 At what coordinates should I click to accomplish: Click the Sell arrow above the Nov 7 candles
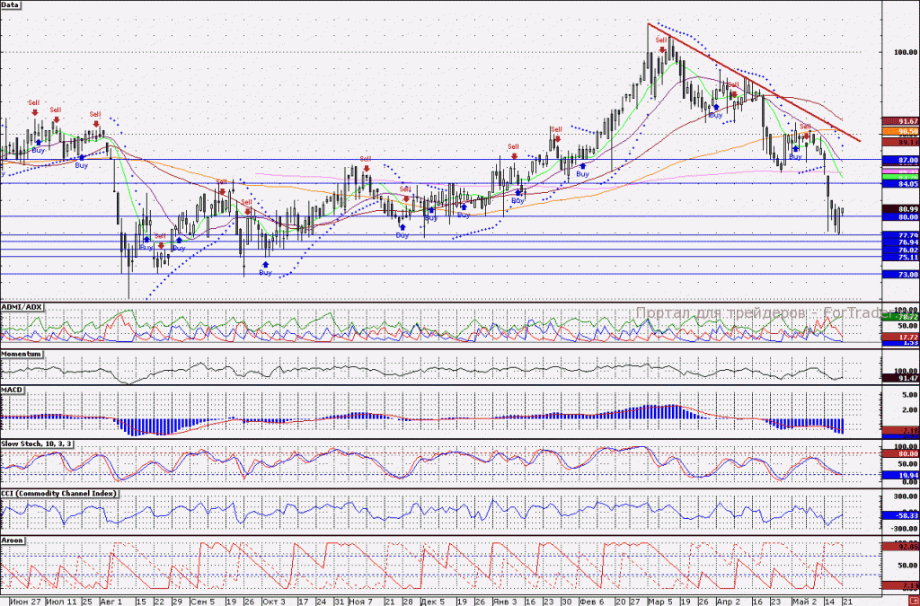[367, 169]
